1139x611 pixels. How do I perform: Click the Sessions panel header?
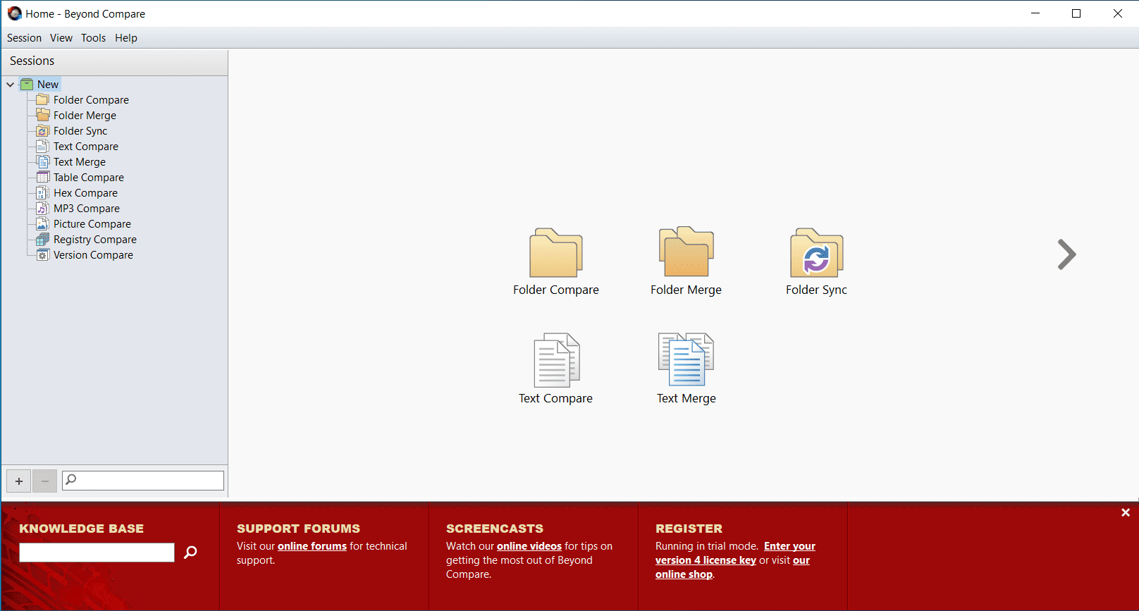point(115,61)
